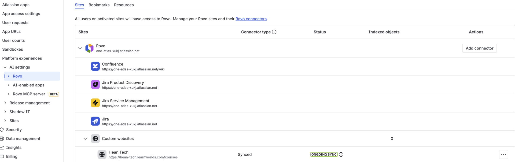Image resolution: width=515 pixels, height=162 pixels.
Task: Click the Confluence app icon
Action: tap(95, 66)
